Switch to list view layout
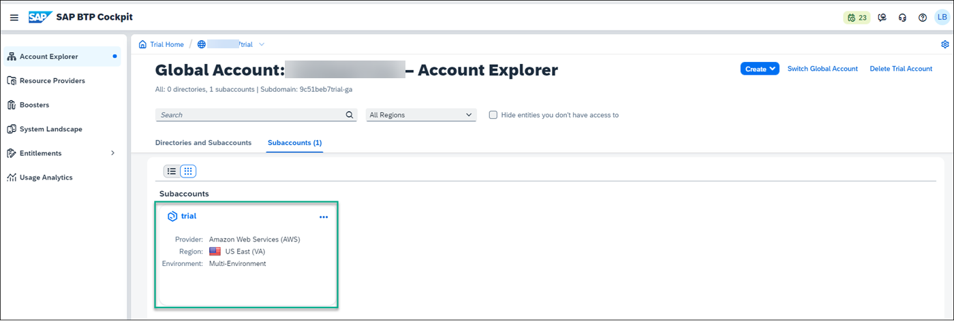The height and width of the screenshot is (321, 954). pos(172,171)
